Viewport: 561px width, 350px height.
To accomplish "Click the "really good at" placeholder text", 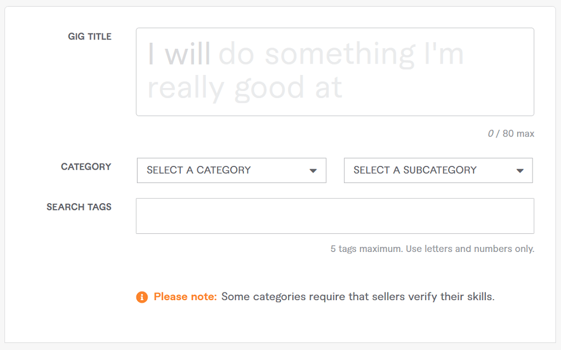I will (244, 88).
